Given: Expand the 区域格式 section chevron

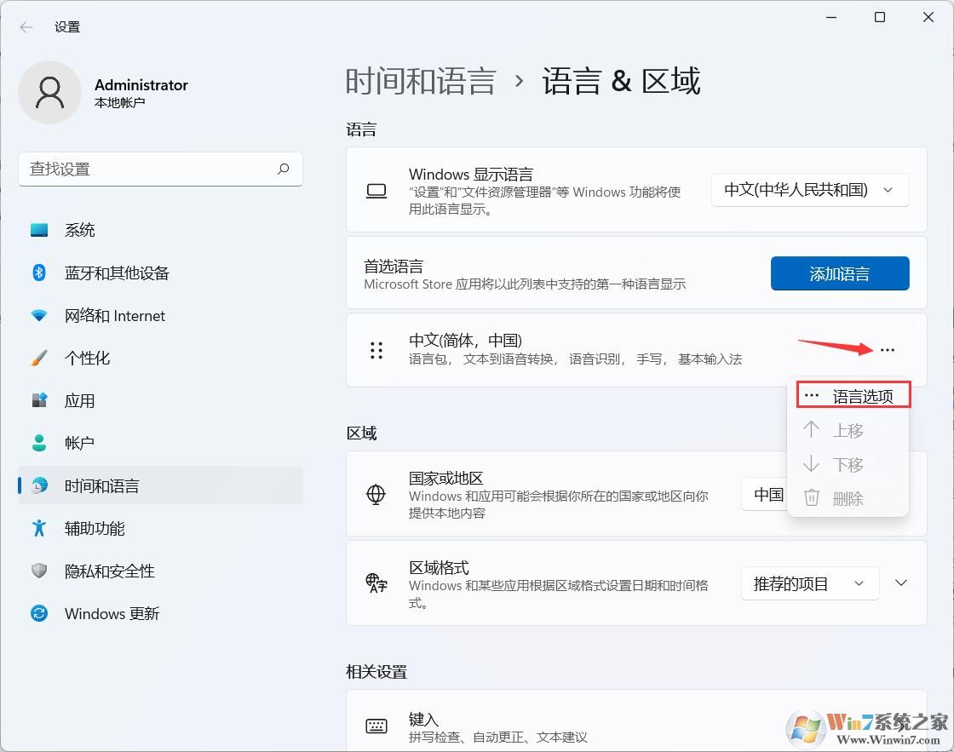Looking at the screenshot, I should pos(900,583).
